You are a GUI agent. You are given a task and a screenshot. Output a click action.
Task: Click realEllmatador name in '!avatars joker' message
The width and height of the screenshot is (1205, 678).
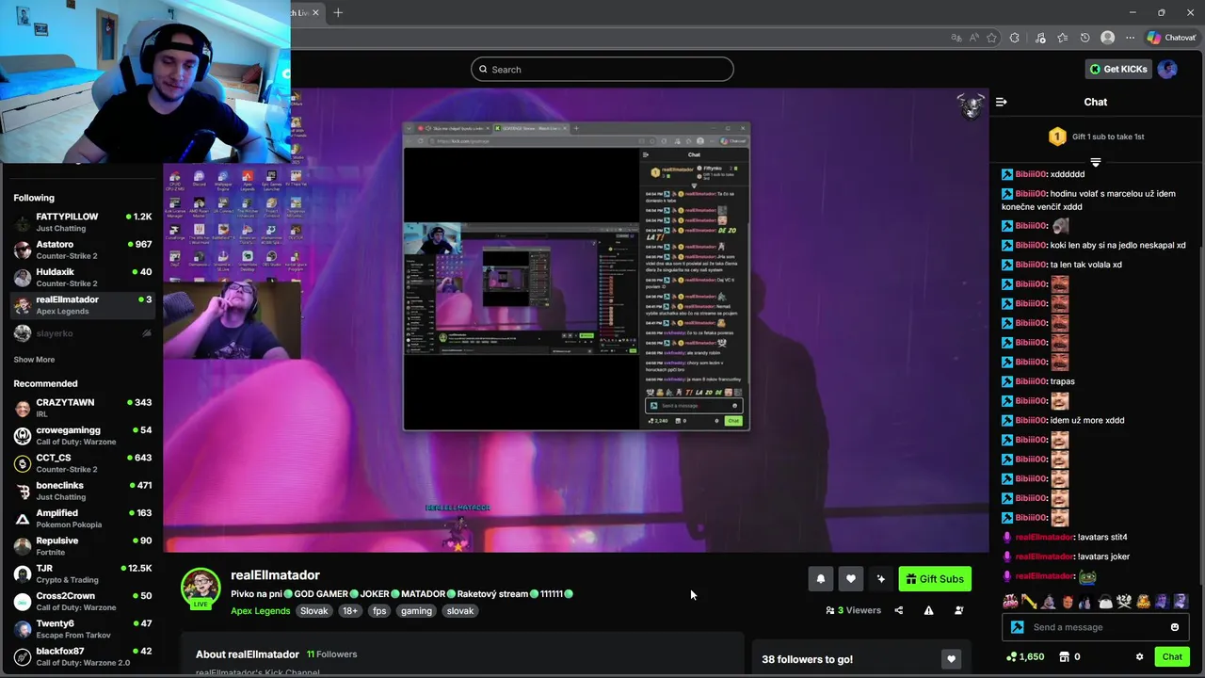tap(1044, 557)
